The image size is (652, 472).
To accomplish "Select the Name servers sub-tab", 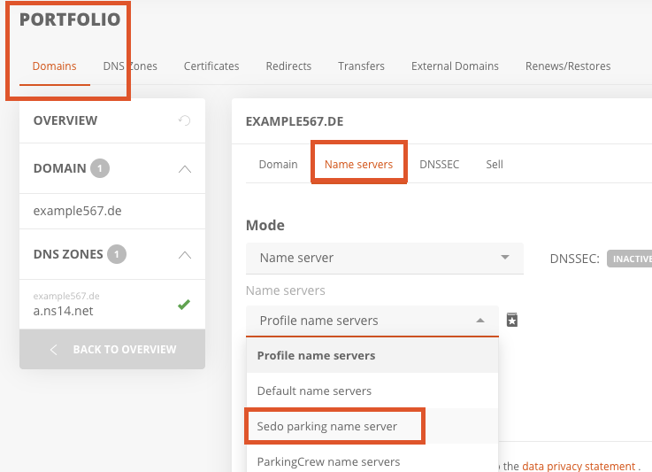I will coord(358,165).
